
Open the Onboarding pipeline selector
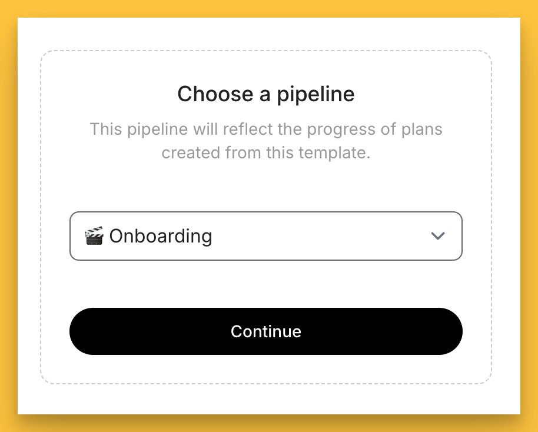coord(265,236)
